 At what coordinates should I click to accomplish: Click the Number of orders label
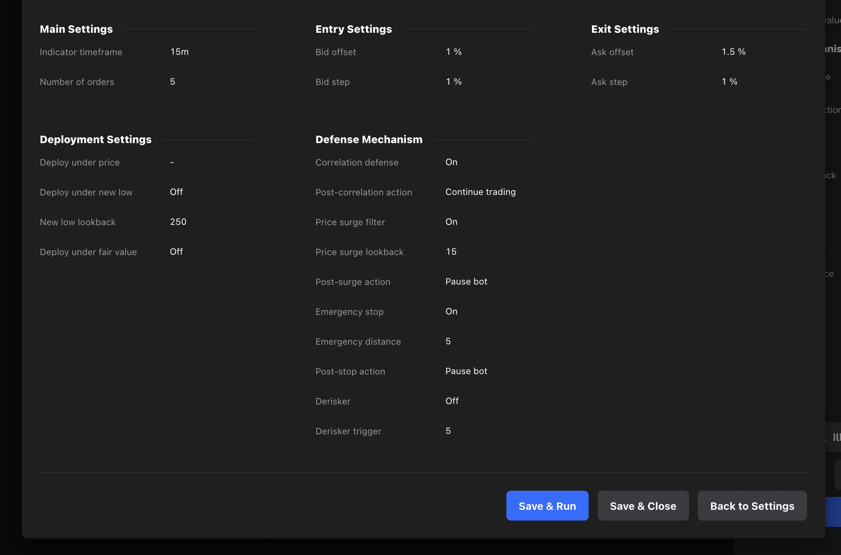77,82
